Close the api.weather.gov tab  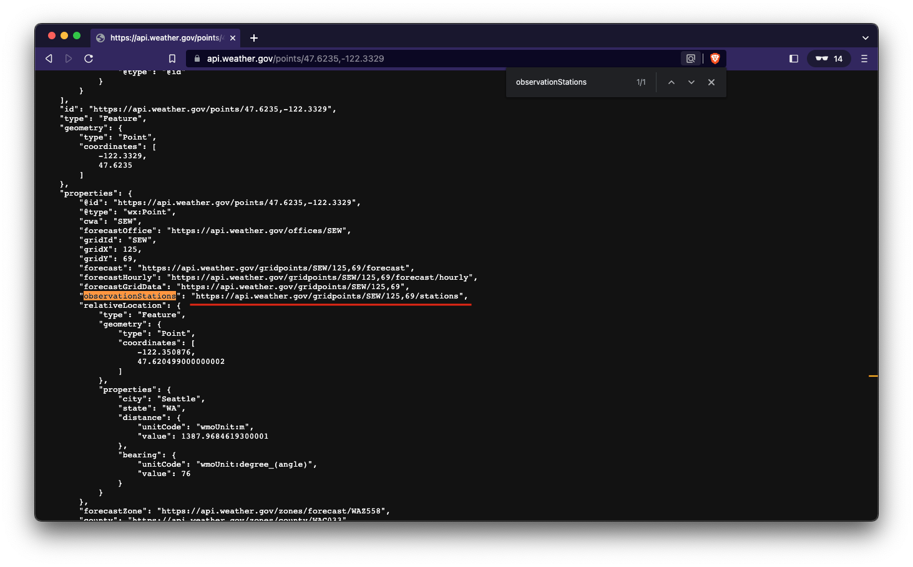[x=233, y=38]
